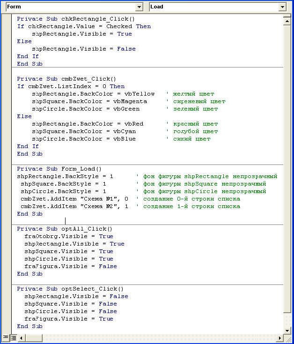Viewport: 294px width, 344px height.
Task: Click comment 'синий цвет'
Action: pyautogui.click(x=191, y=139)
